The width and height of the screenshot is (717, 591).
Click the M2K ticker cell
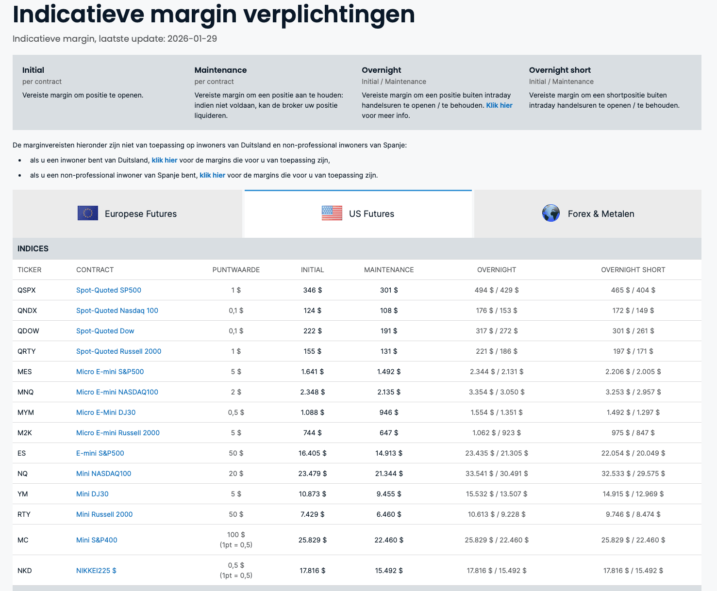tap(24, 433)
